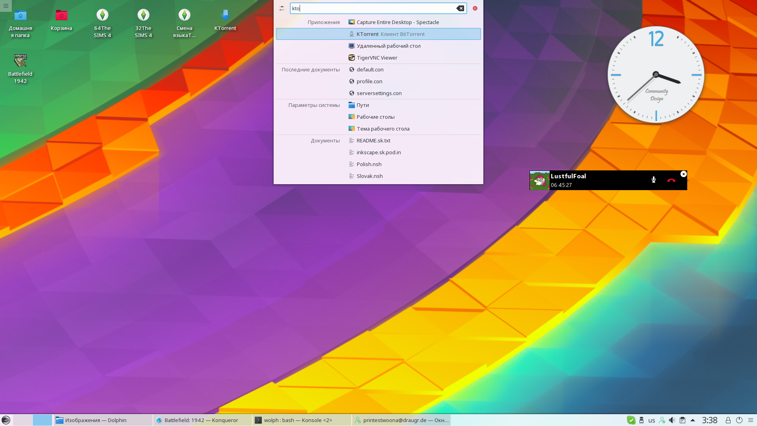
Task: Open the green Skype tray icon
Action: pos(631,420)
